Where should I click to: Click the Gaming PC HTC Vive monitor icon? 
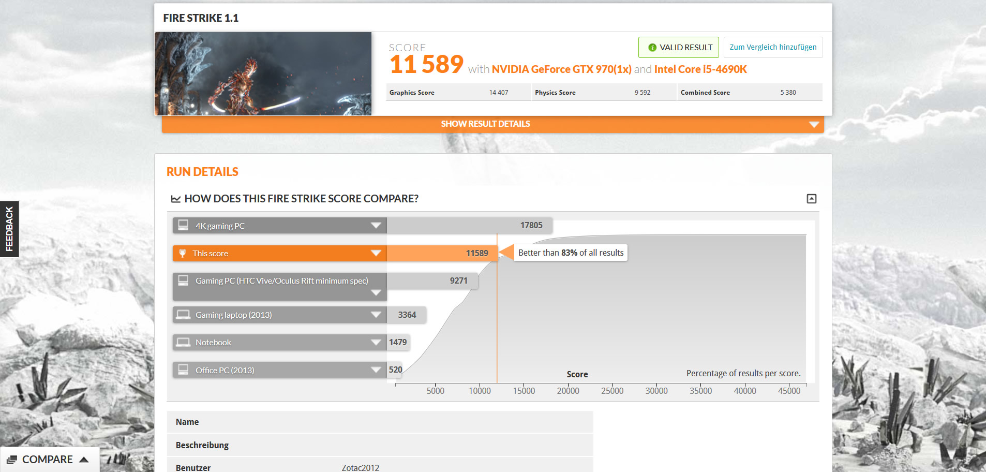coord(183,280)
